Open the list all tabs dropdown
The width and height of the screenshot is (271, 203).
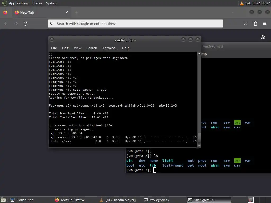tap(232, 12)
